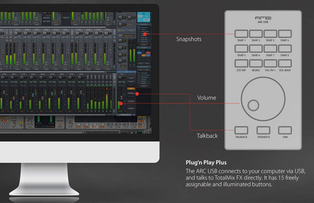Screen dimensions: 314x203
Task: Click the SNAP 1 button on ARC USB
Action: pos(241,34)
